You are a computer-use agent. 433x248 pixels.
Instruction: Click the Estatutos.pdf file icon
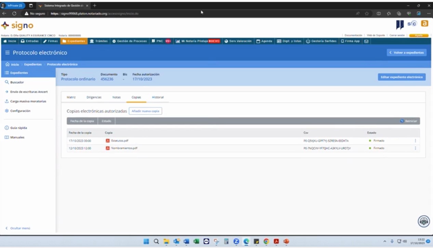[108, 141]
